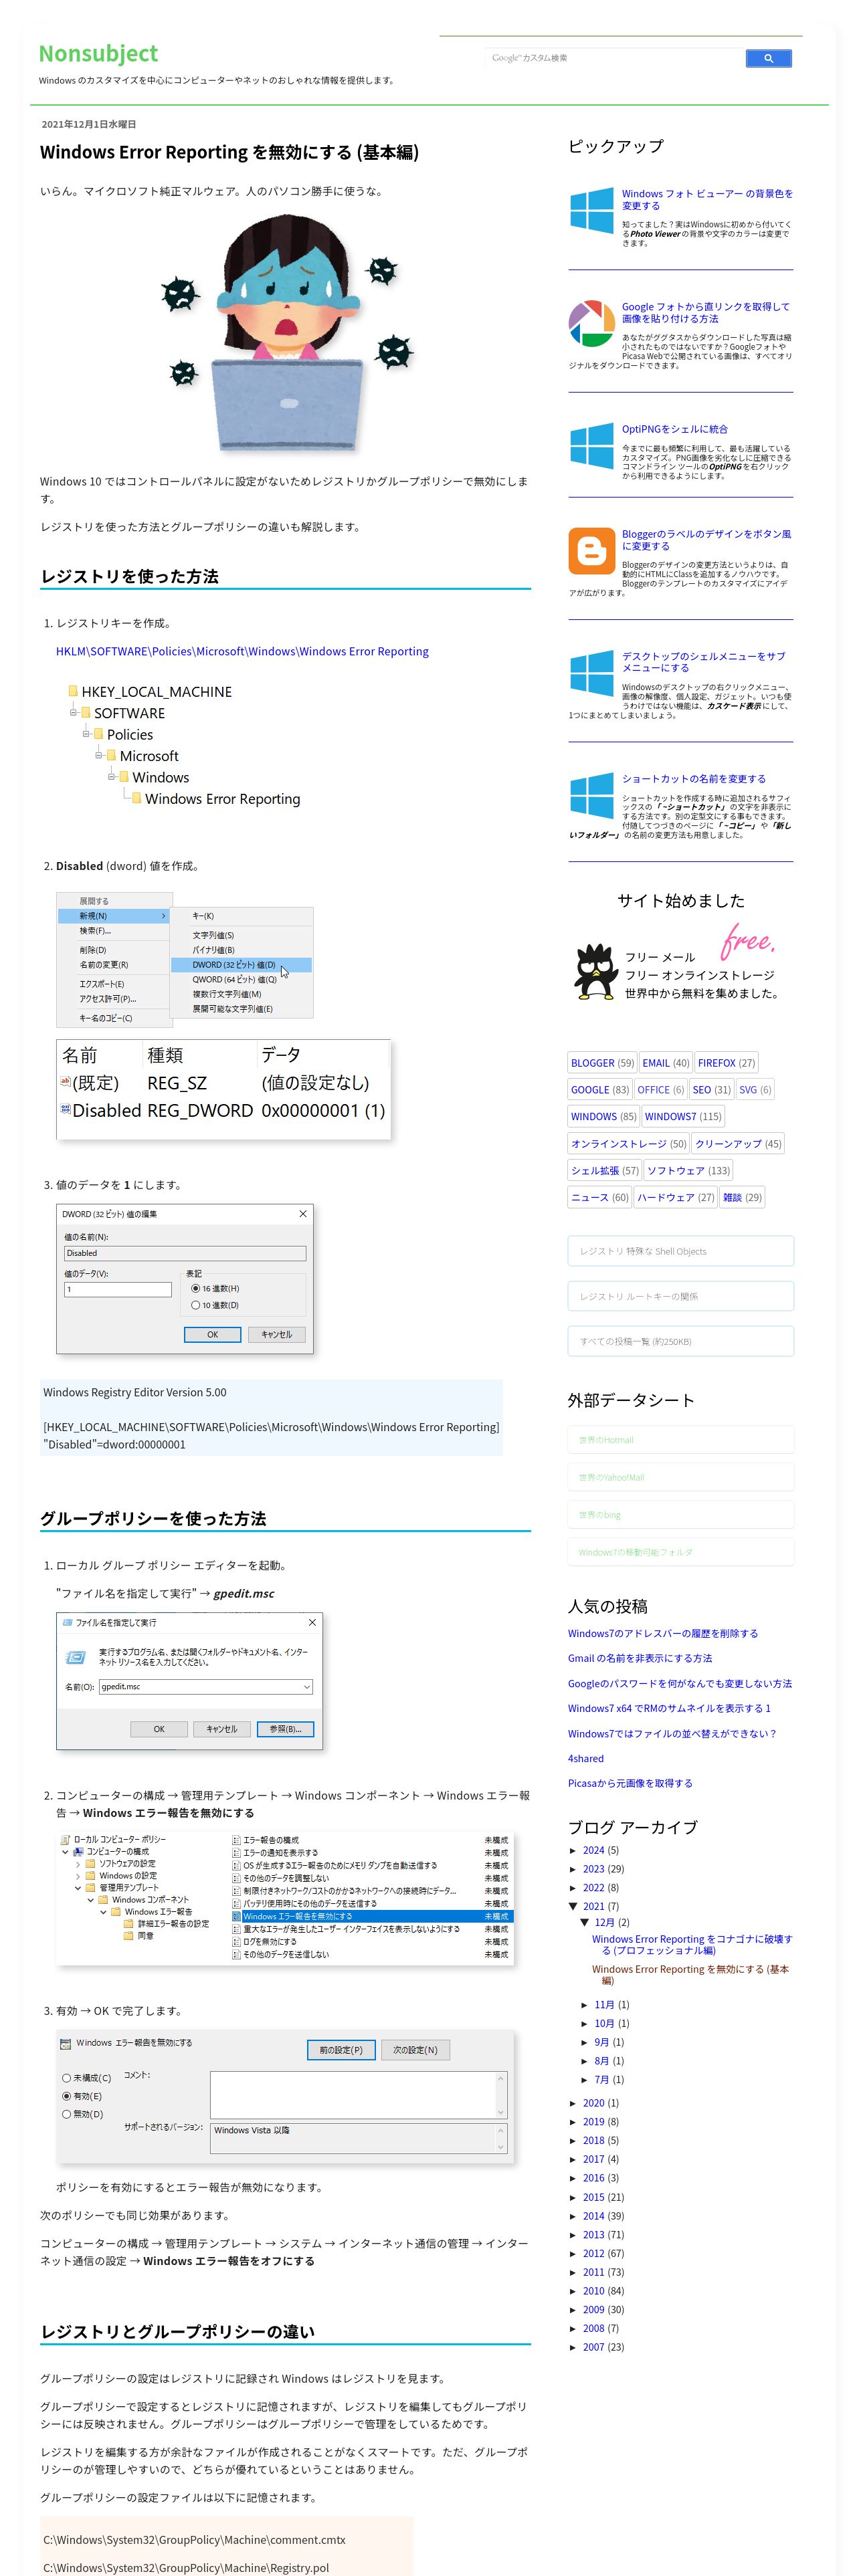Viewport: 859px width, 2576px height.
Task: Click OK in the DWORD edit dialog
Action: tap(212, 1334)
